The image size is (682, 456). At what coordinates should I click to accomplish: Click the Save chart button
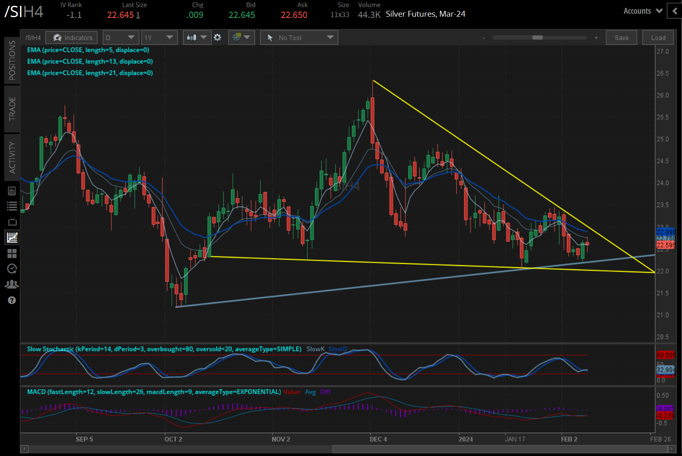(621, 38)
